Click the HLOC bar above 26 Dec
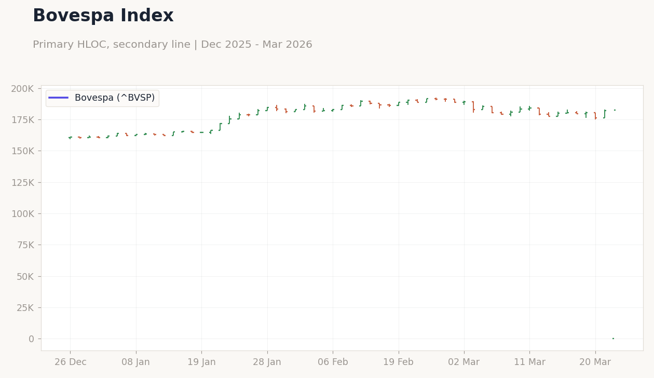The image size is (654, 378). (70, 138)
